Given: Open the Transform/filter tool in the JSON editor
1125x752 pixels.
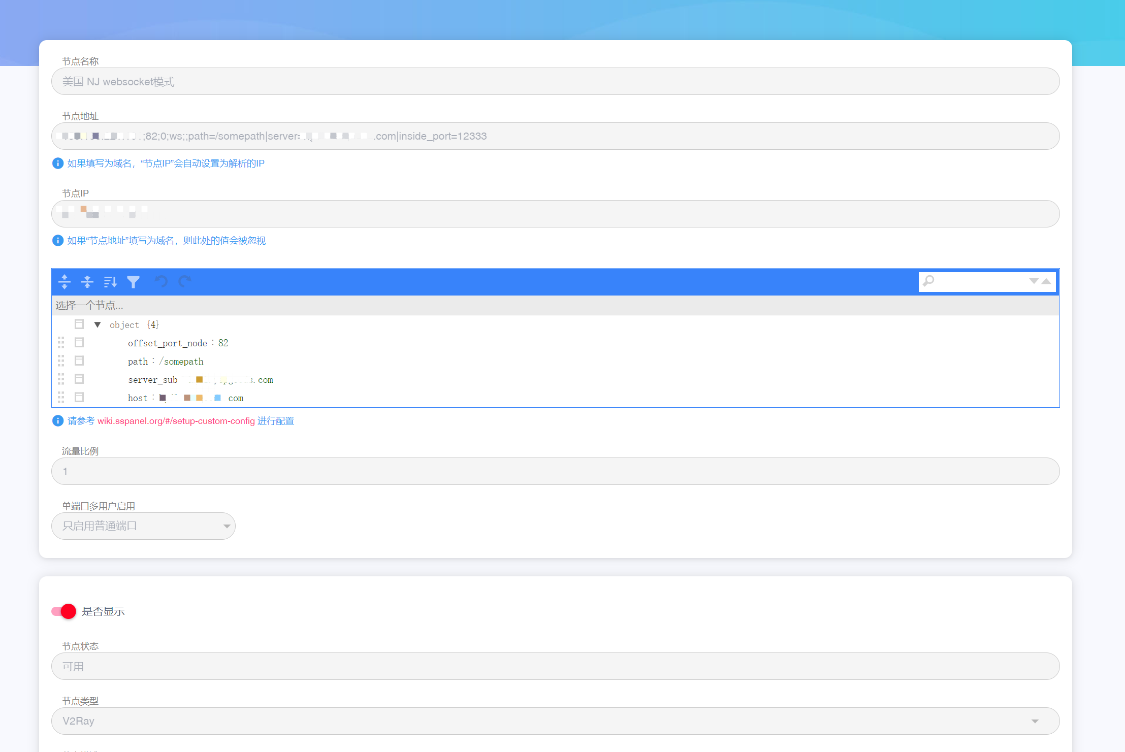Looking at the screenshot, I should tap(133, 282).
